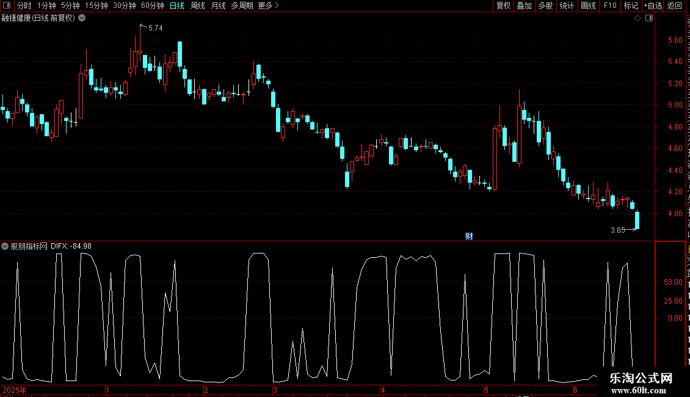Select the 15分钟 period tab

click(x=96, y=5)
